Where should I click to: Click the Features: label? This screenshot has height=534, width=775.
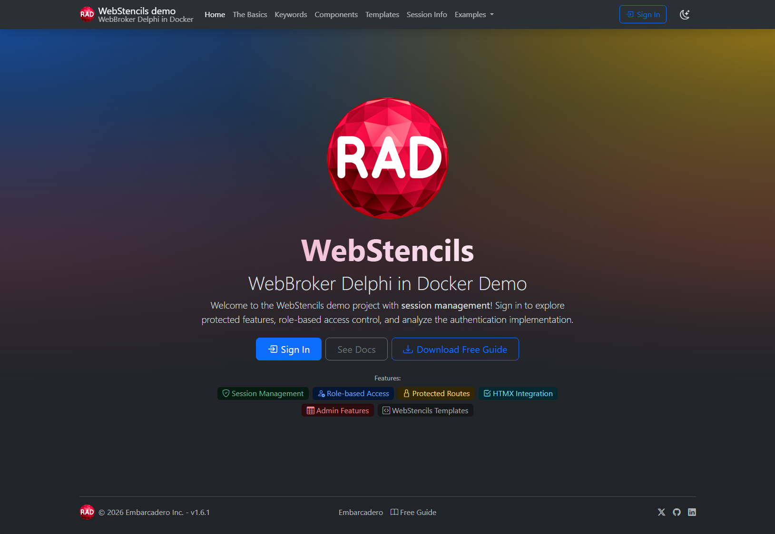click(388, 378)
